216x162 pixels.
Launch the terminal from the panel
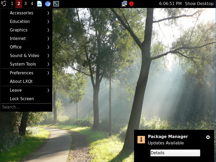coord(56,4)
